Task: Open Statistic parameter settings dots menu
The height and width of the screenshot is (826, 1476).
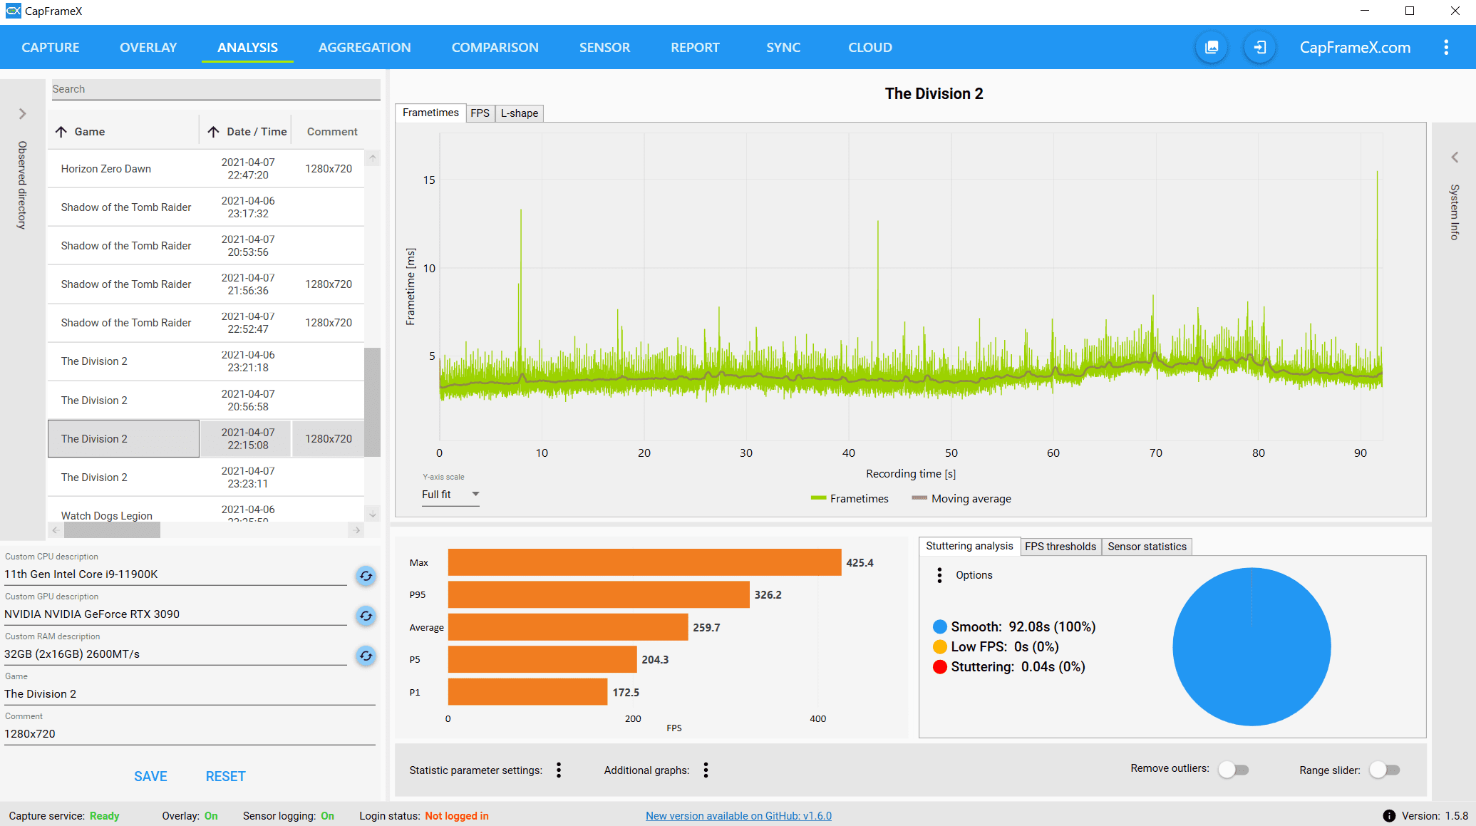Action: [559, 770]
